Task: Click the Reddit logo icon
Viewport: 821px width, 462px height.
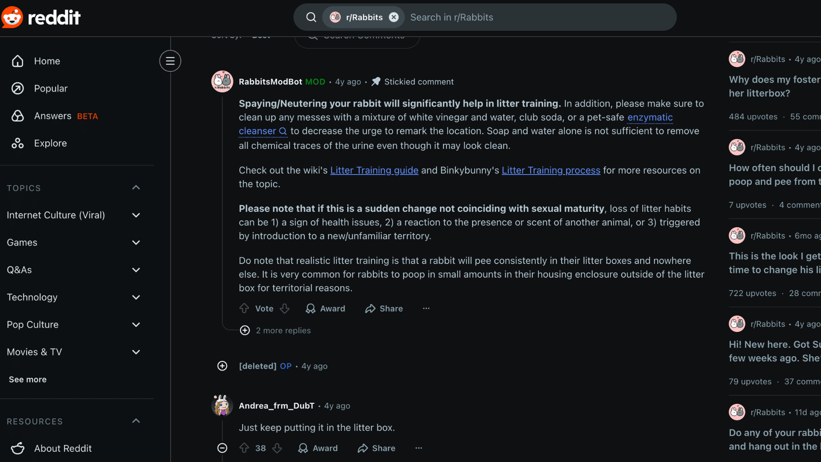Action: tap(12, 17)
